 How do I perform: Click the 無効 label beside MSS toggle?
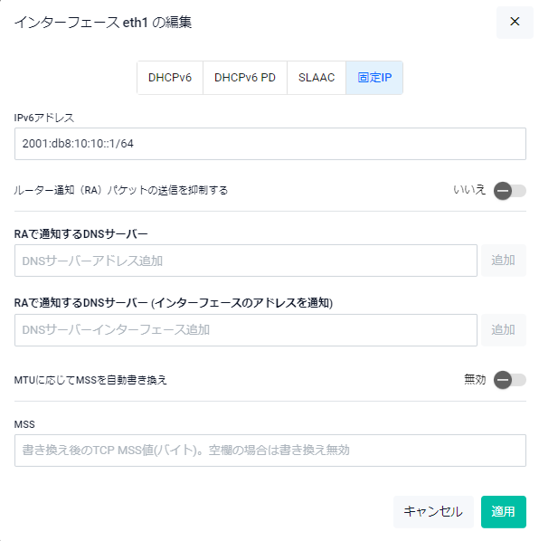(x=475, y=380)
